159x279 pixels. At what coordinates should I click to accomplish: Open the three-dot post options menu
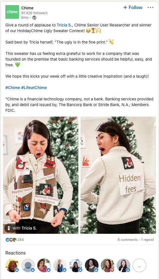pyautogui.click(x=150, y=7)
